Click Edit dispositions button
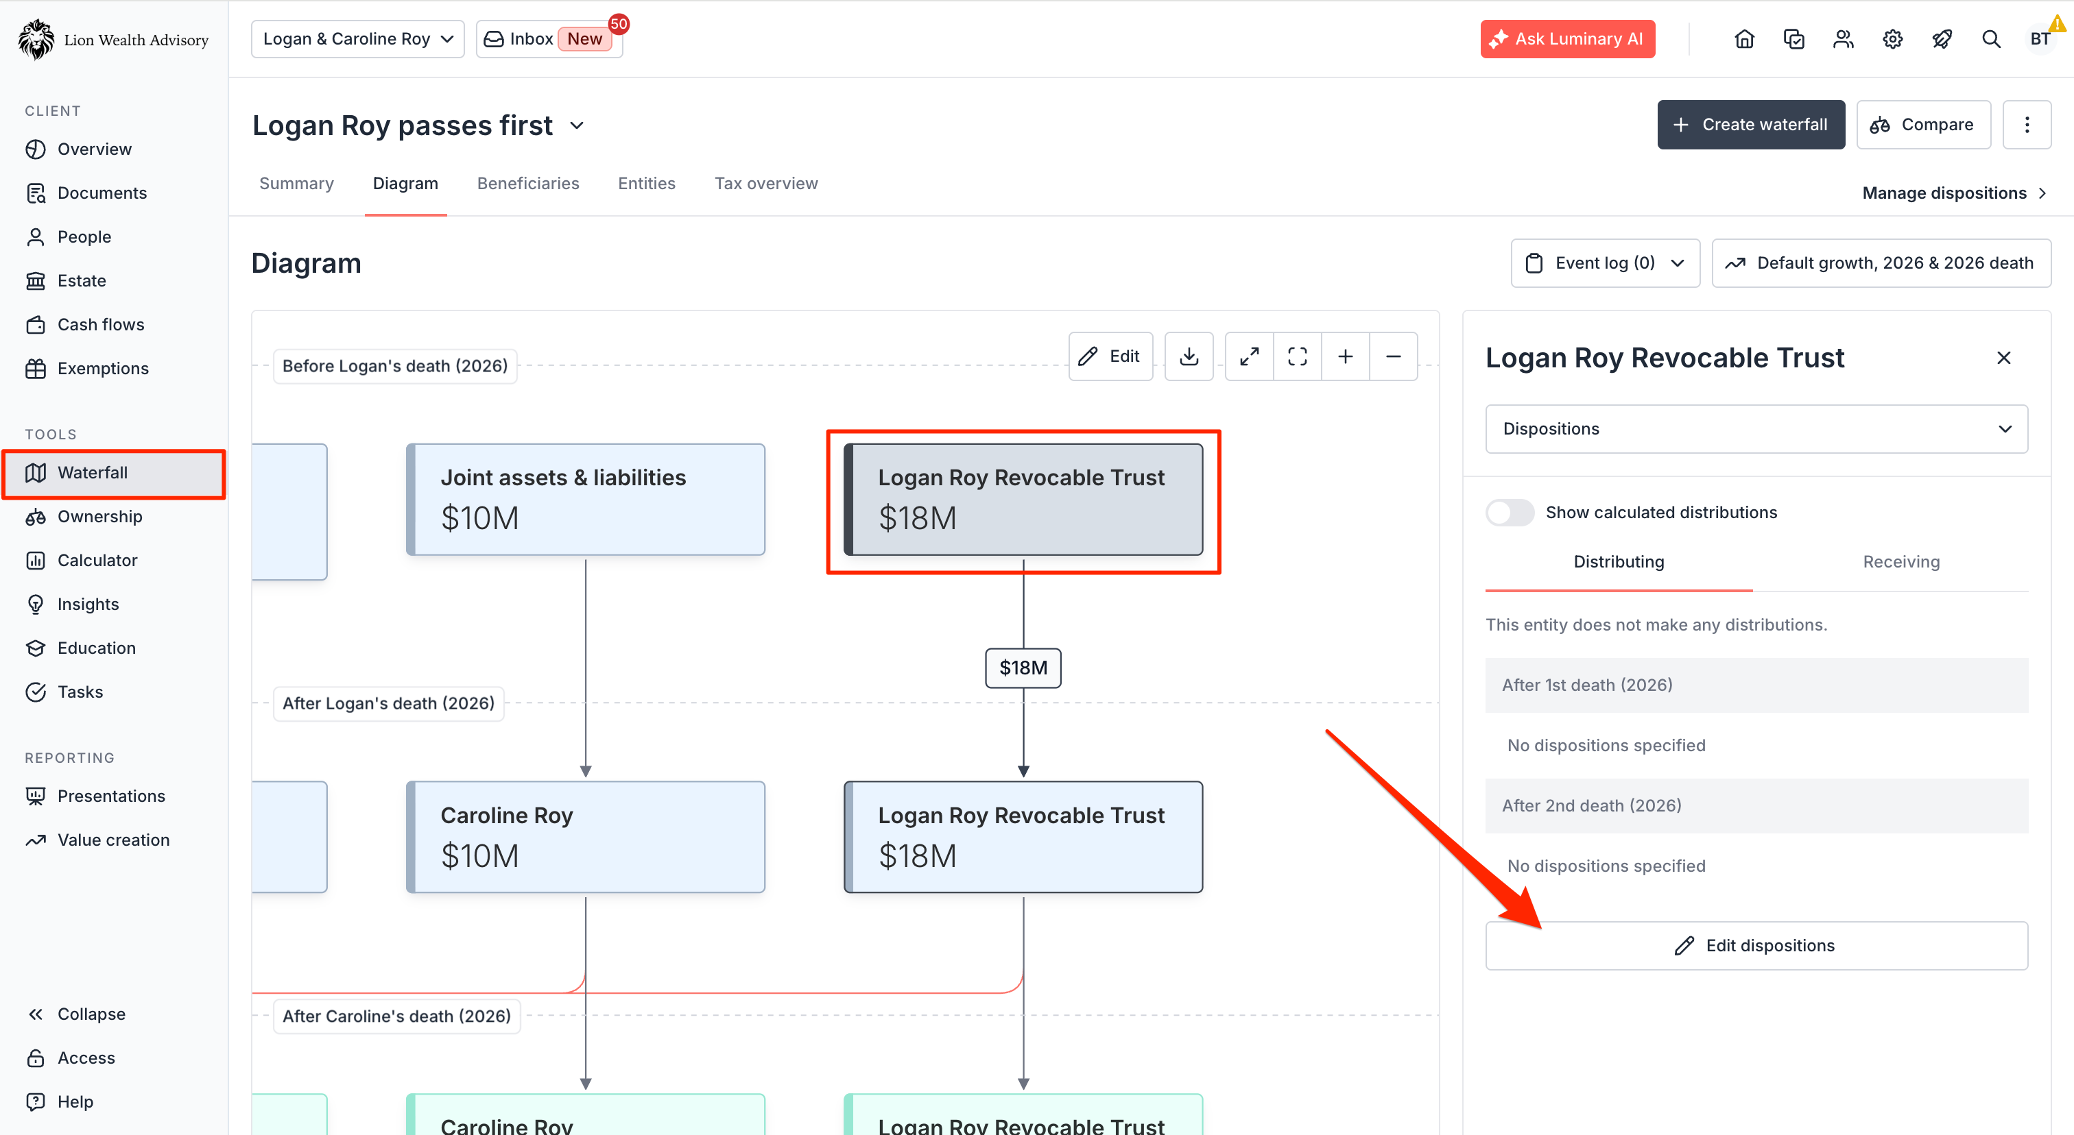Screen dimensions: 2074x1135 point(1756,946)
